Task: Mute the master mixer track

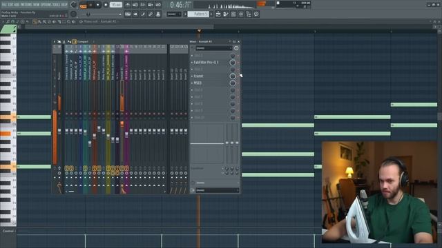Action: tap(59, 114)
